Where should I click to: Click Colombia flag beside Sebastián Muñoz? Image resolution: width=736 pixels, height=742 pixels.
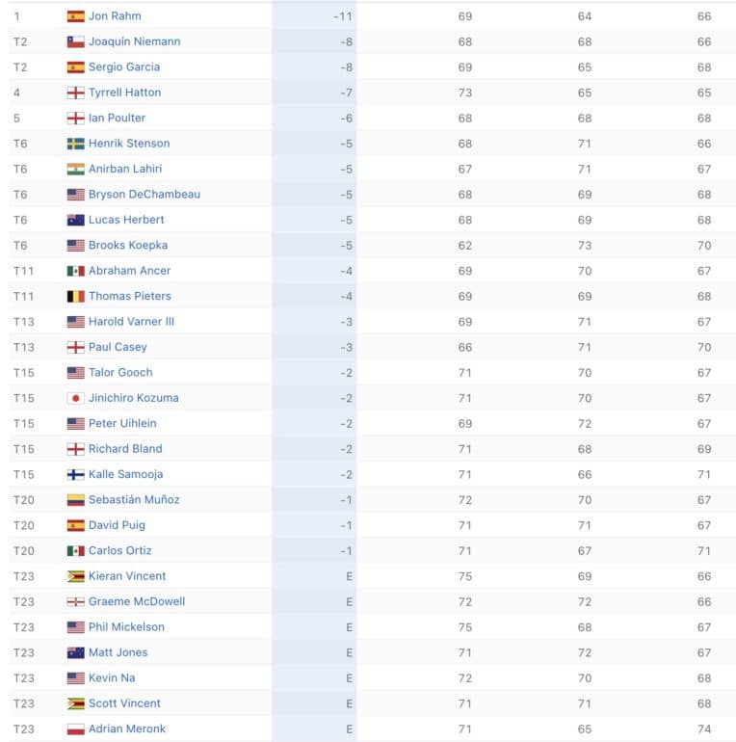(76, 500)
